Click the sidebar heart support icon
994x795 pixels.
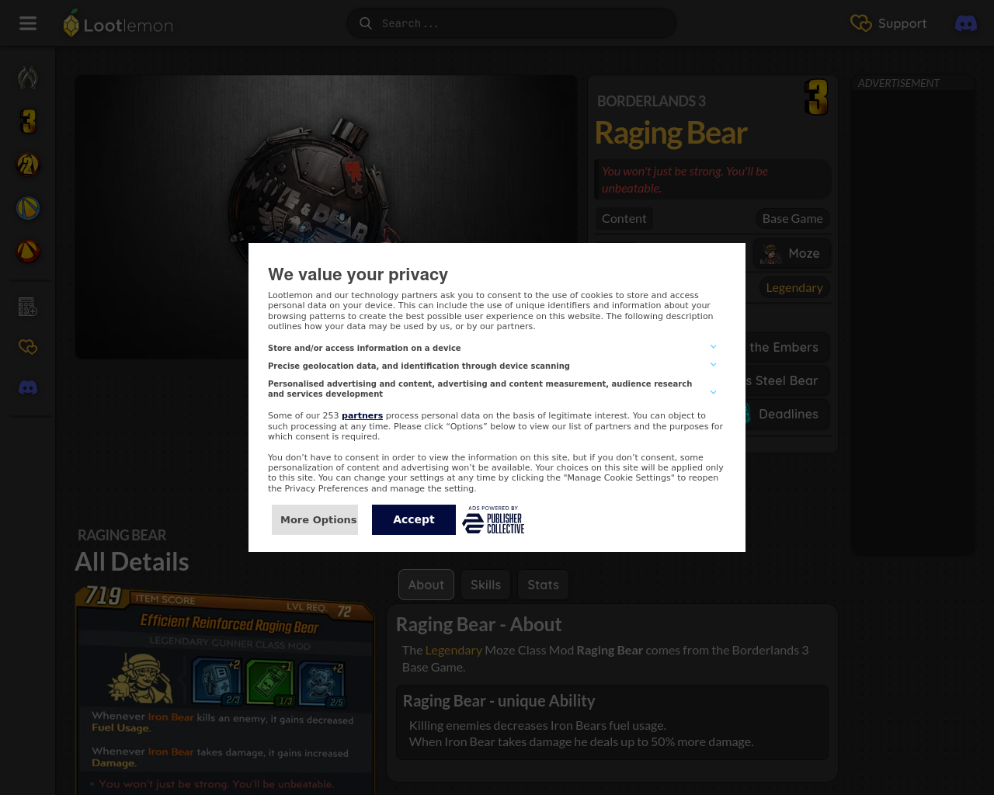click(28, 347)
